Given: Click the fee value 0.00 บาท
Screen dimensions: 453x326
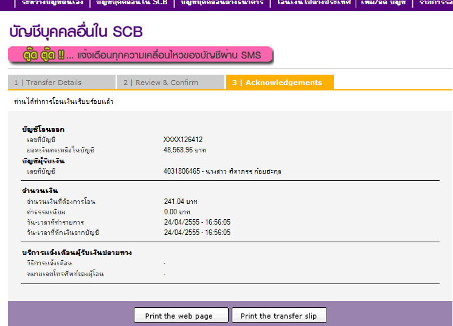Looking at the screenshot, I should pos(177,212).
